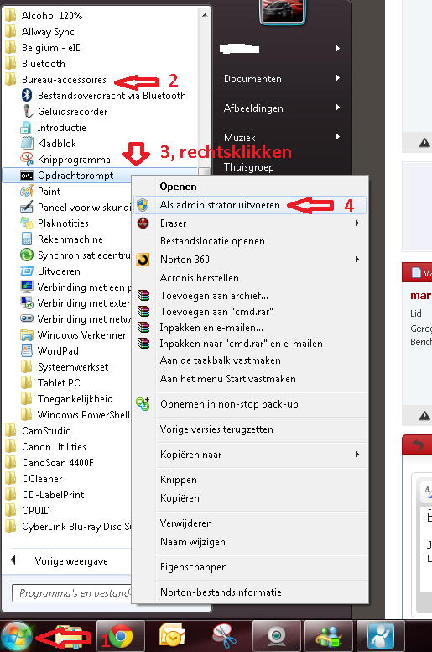This screenshot has width=432, height=652.
Task: Click the shield icon beside Als administrator uitvoeren
Action: point(143,205)
